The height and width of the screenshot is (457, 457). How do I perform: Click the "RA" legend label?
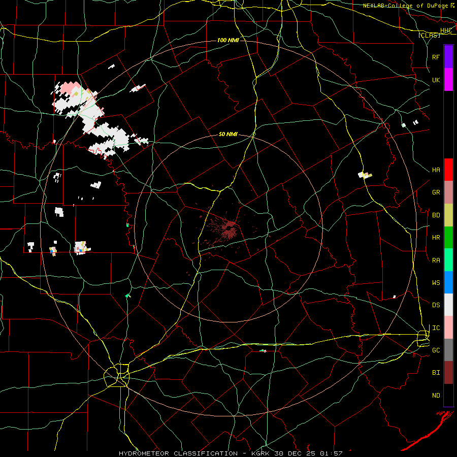tap(436, 260)
